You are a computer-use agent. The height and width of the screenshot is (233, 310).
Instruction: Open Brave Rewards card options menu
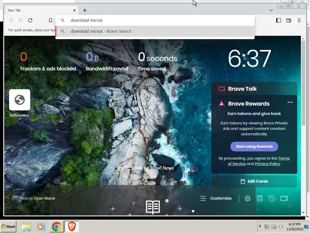click(x=290, y=103)
